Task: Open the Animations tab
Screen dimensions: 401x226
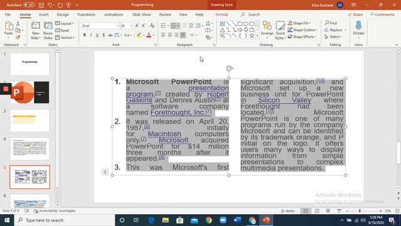Action: coord(113,14)
